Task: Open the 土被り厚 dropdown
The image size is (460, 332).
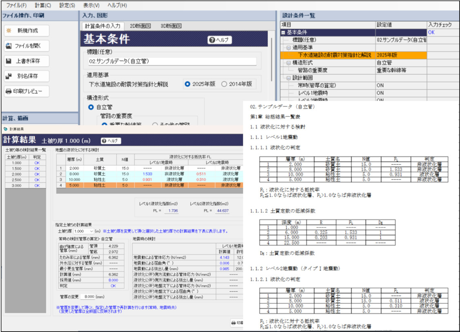Action: coord(85,231)
